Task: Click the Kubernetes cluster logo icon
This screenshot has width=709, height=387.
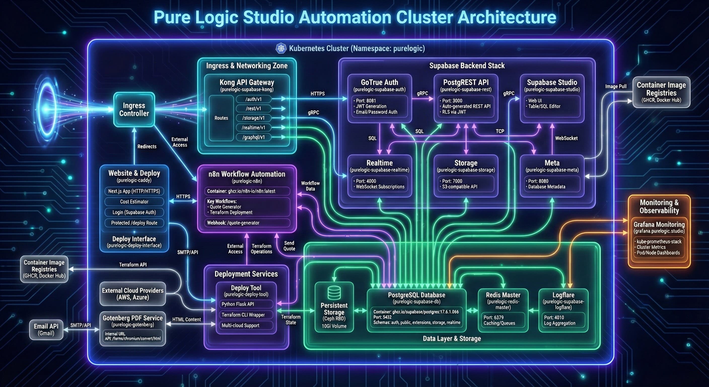Action: [281, 48]
